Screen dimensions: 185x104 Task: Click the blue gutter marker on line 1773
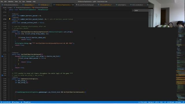click(x=2, y=56)
